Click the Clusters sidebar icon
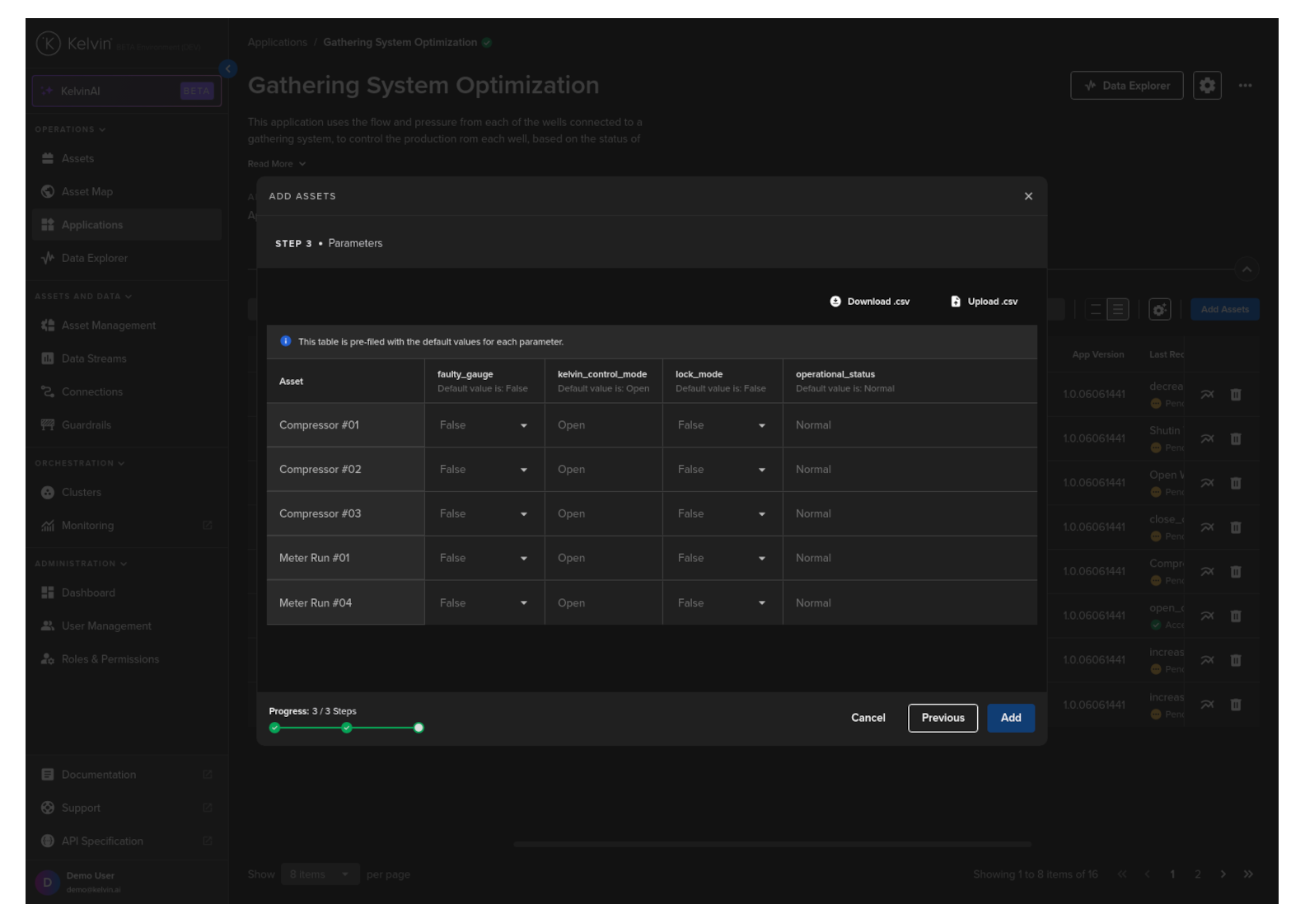The image size is (1305, 923). point(48,493)
